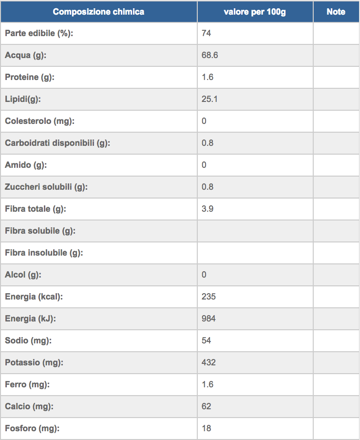Viewport: 360px width, 440px height.
Task: Select the Colesterolo (mg) label
Action: [40, 121]
